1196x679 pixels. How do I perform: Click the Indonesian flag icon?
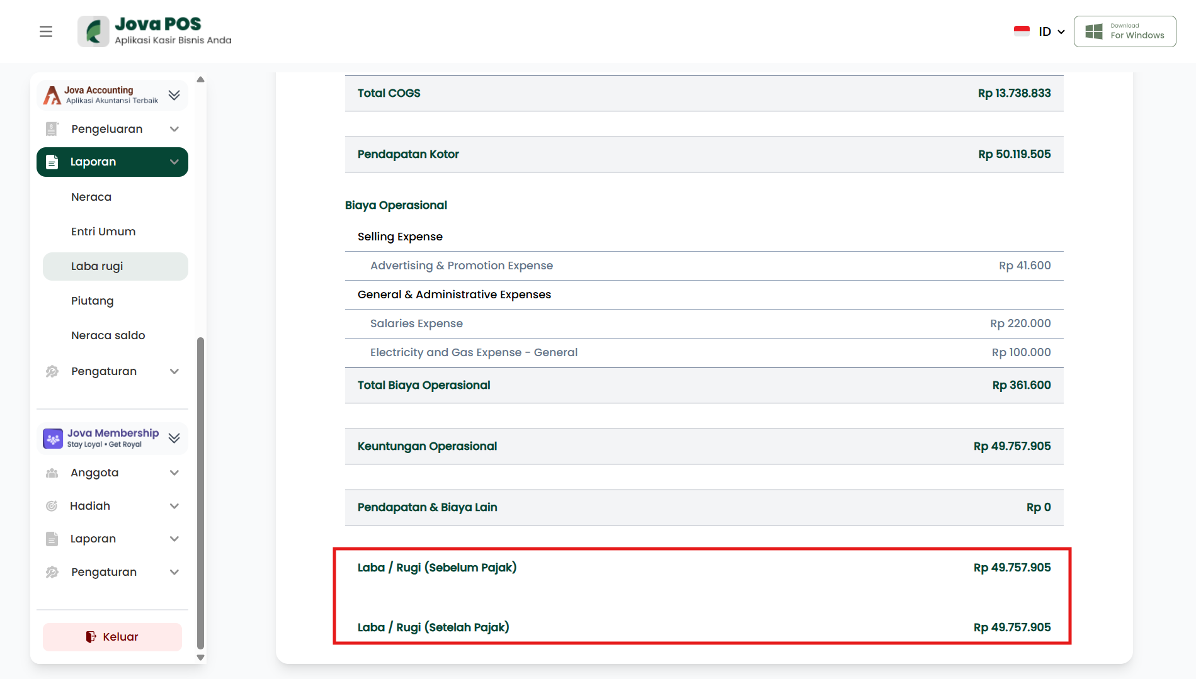1022,31
